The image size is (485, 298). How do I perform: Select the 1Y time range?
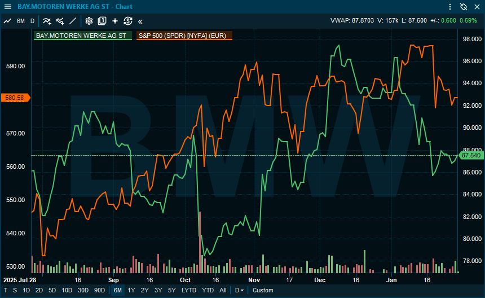point(131,290)
